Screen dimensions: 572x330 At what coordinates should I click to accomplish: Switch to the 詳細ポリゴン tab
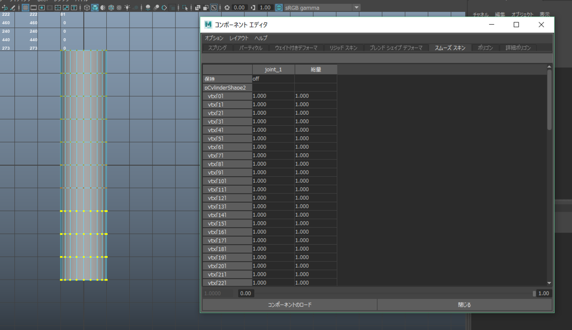click(518, 48)
